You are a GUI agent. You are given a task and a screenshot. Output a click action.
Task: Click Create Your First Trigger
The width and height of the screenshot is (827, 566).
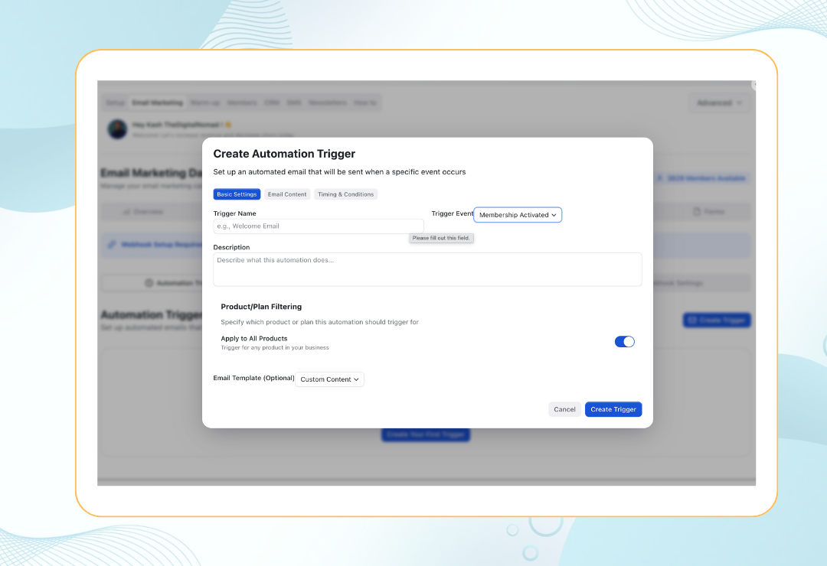click(426, 434)
